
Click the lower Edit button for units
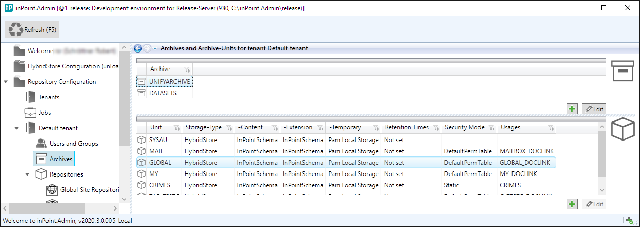pyautogui.click(x=594, y=204)
